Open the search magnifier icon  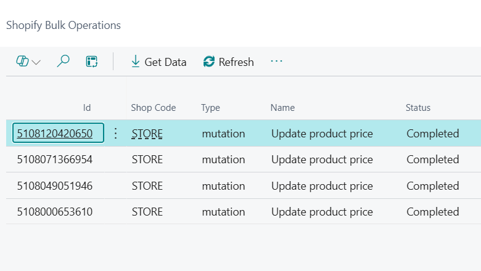pyautogui.click(x=63, y=61)
